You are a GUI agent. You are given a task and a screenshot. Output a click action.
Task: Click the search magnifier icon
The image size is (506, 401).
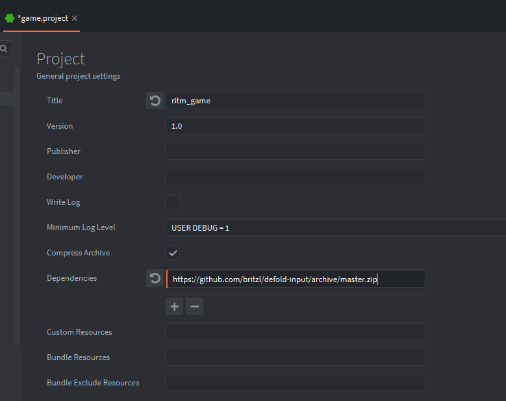click(5, 49)
